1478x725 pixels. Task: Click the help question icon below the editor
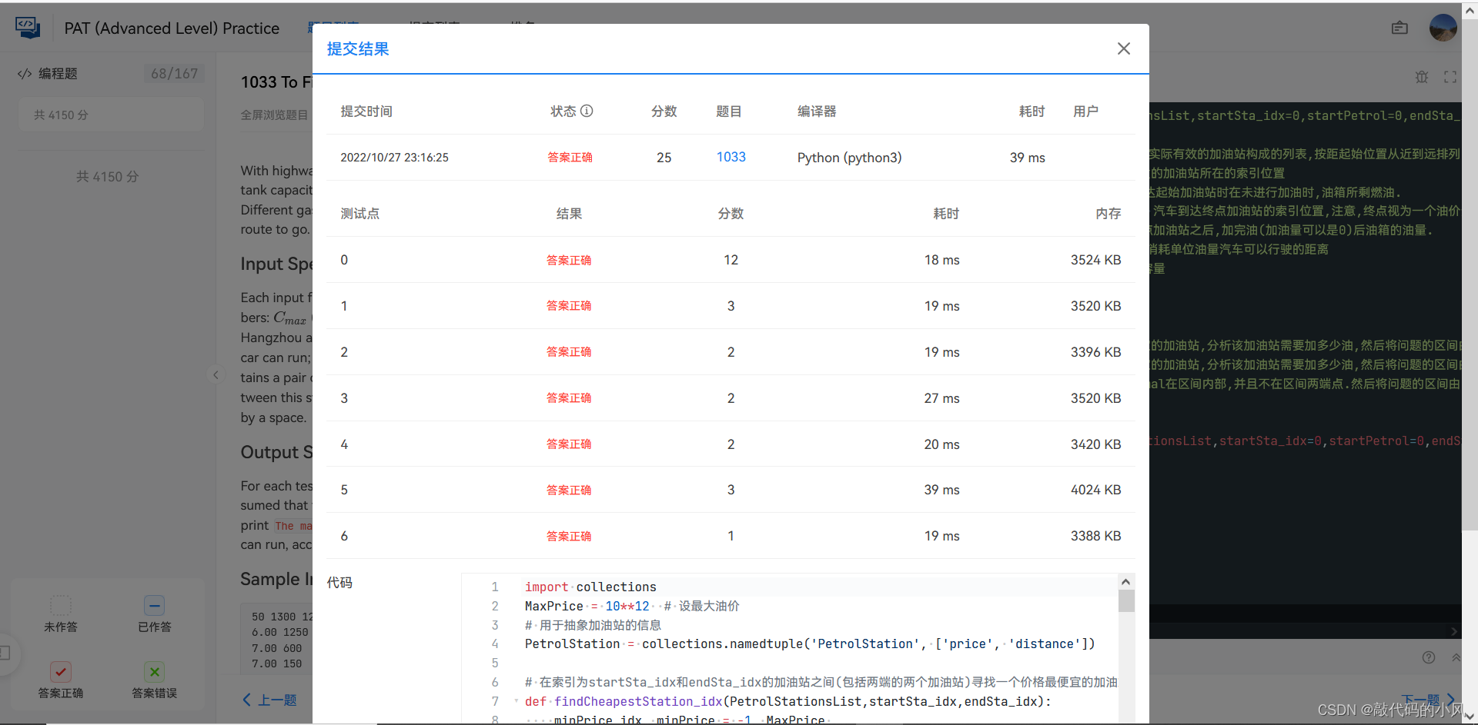pyautogui.click(x=1429, y=657)
